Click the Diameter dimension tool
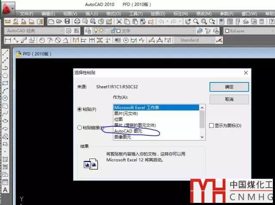 58,40
